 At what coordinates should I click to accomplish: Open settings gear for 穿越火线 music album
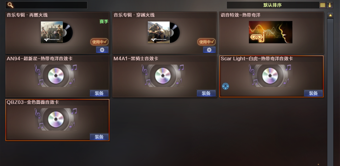point(209,50)
